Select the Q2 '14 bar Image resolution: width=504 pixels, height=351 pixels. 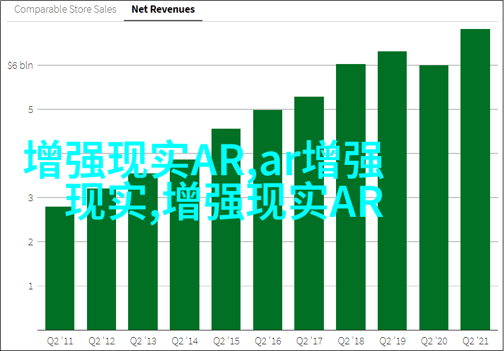(184, 245)
